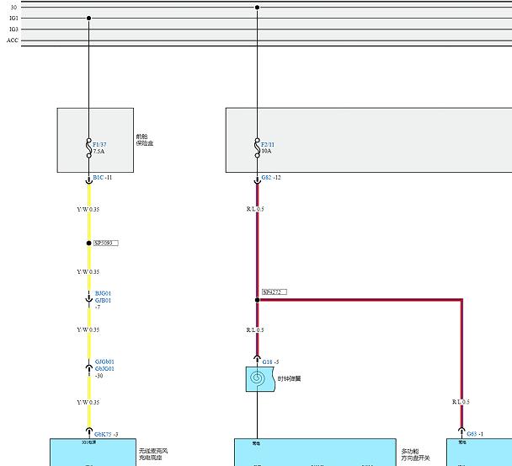The height and width of the screenshot is (466, 512).
Task: Click pin number -1 beside G63
Action: pyautogui.click(x=481, y=434)
